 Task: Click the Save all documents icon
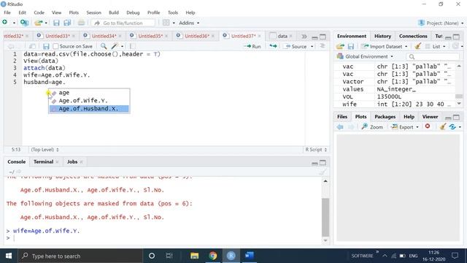67,23
